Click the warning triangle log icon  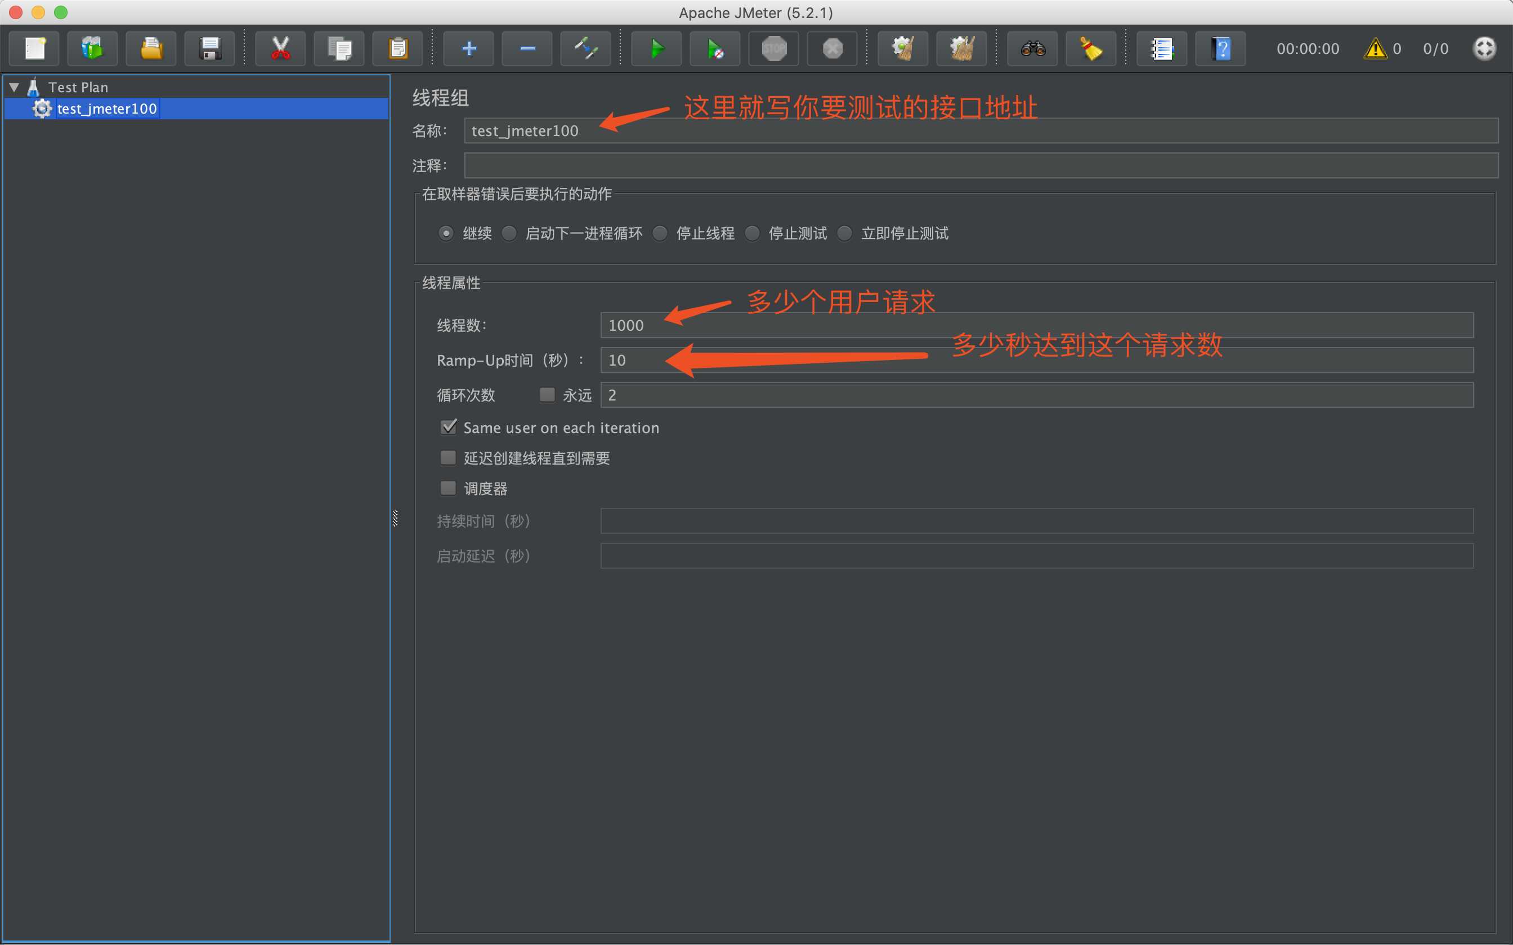point(1375,48)
